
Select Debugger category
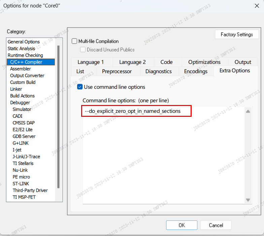pyautogui.click(x=20, y=103)
